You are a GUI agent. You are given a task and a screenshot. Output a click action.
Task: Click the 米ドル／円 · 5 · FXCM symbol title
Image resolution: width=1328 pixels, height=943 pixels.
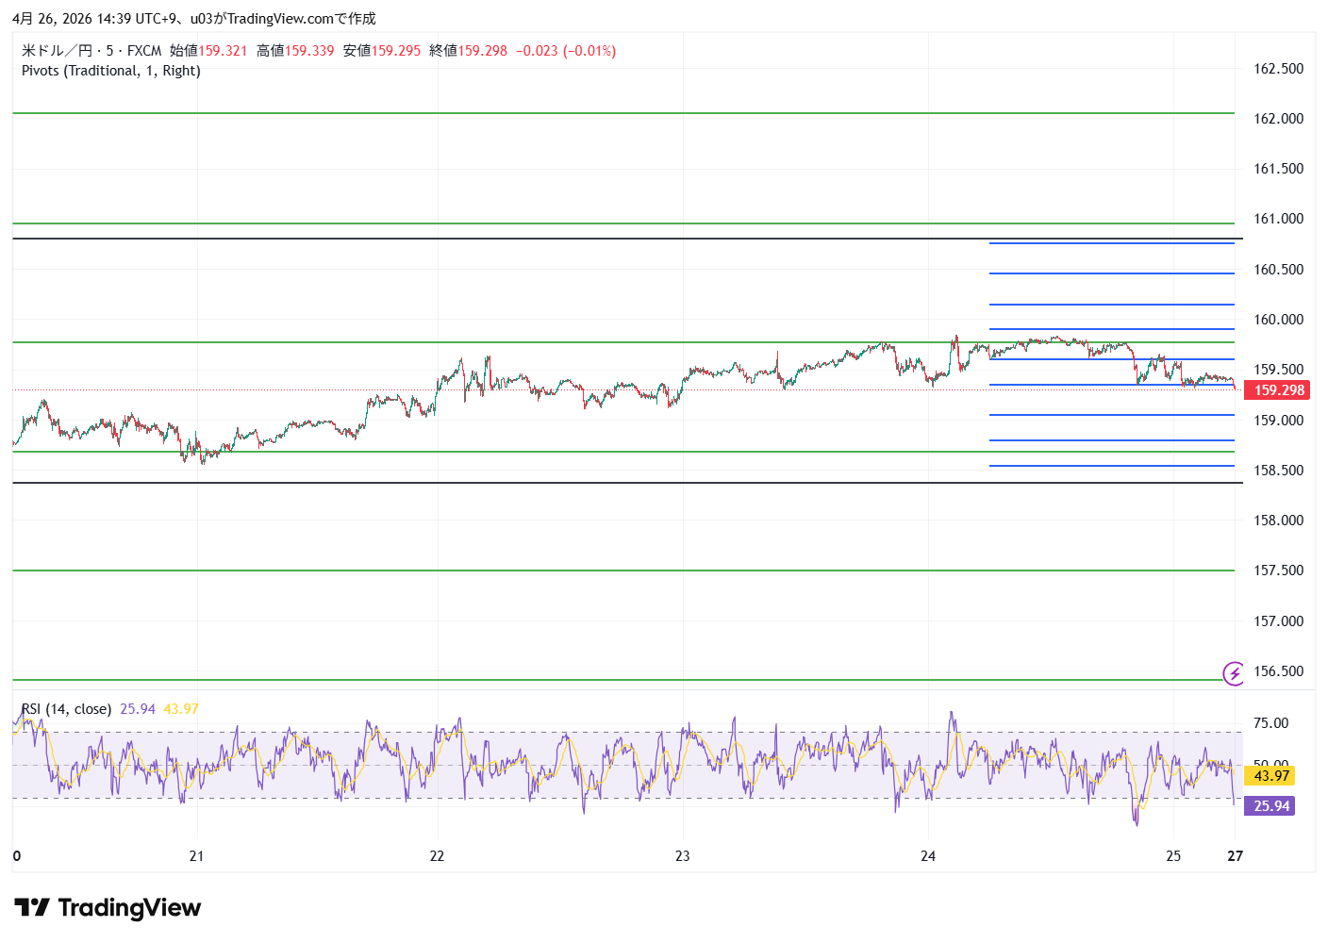[91, 51]
